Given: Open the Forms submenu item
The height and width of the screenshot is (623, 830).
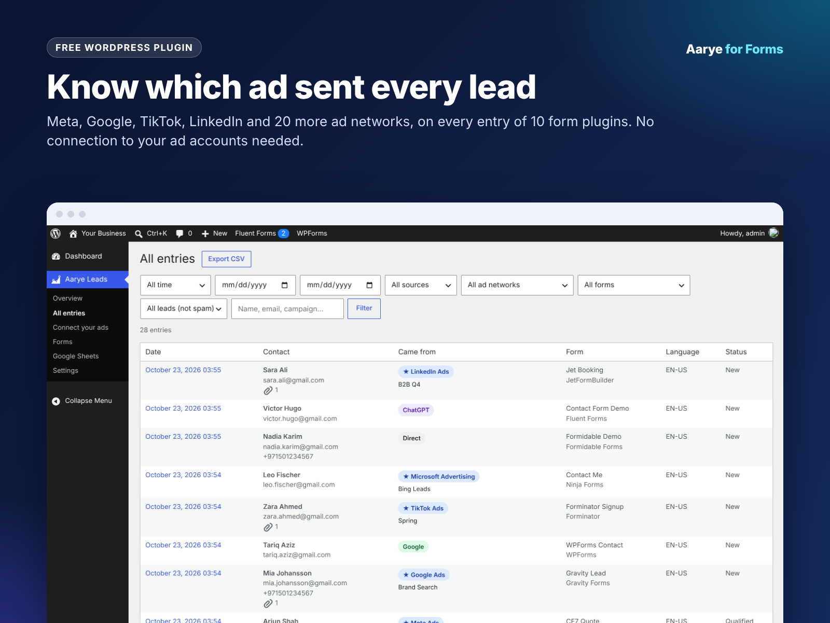Looking at the screenshot, I should [x=62, y=342].
